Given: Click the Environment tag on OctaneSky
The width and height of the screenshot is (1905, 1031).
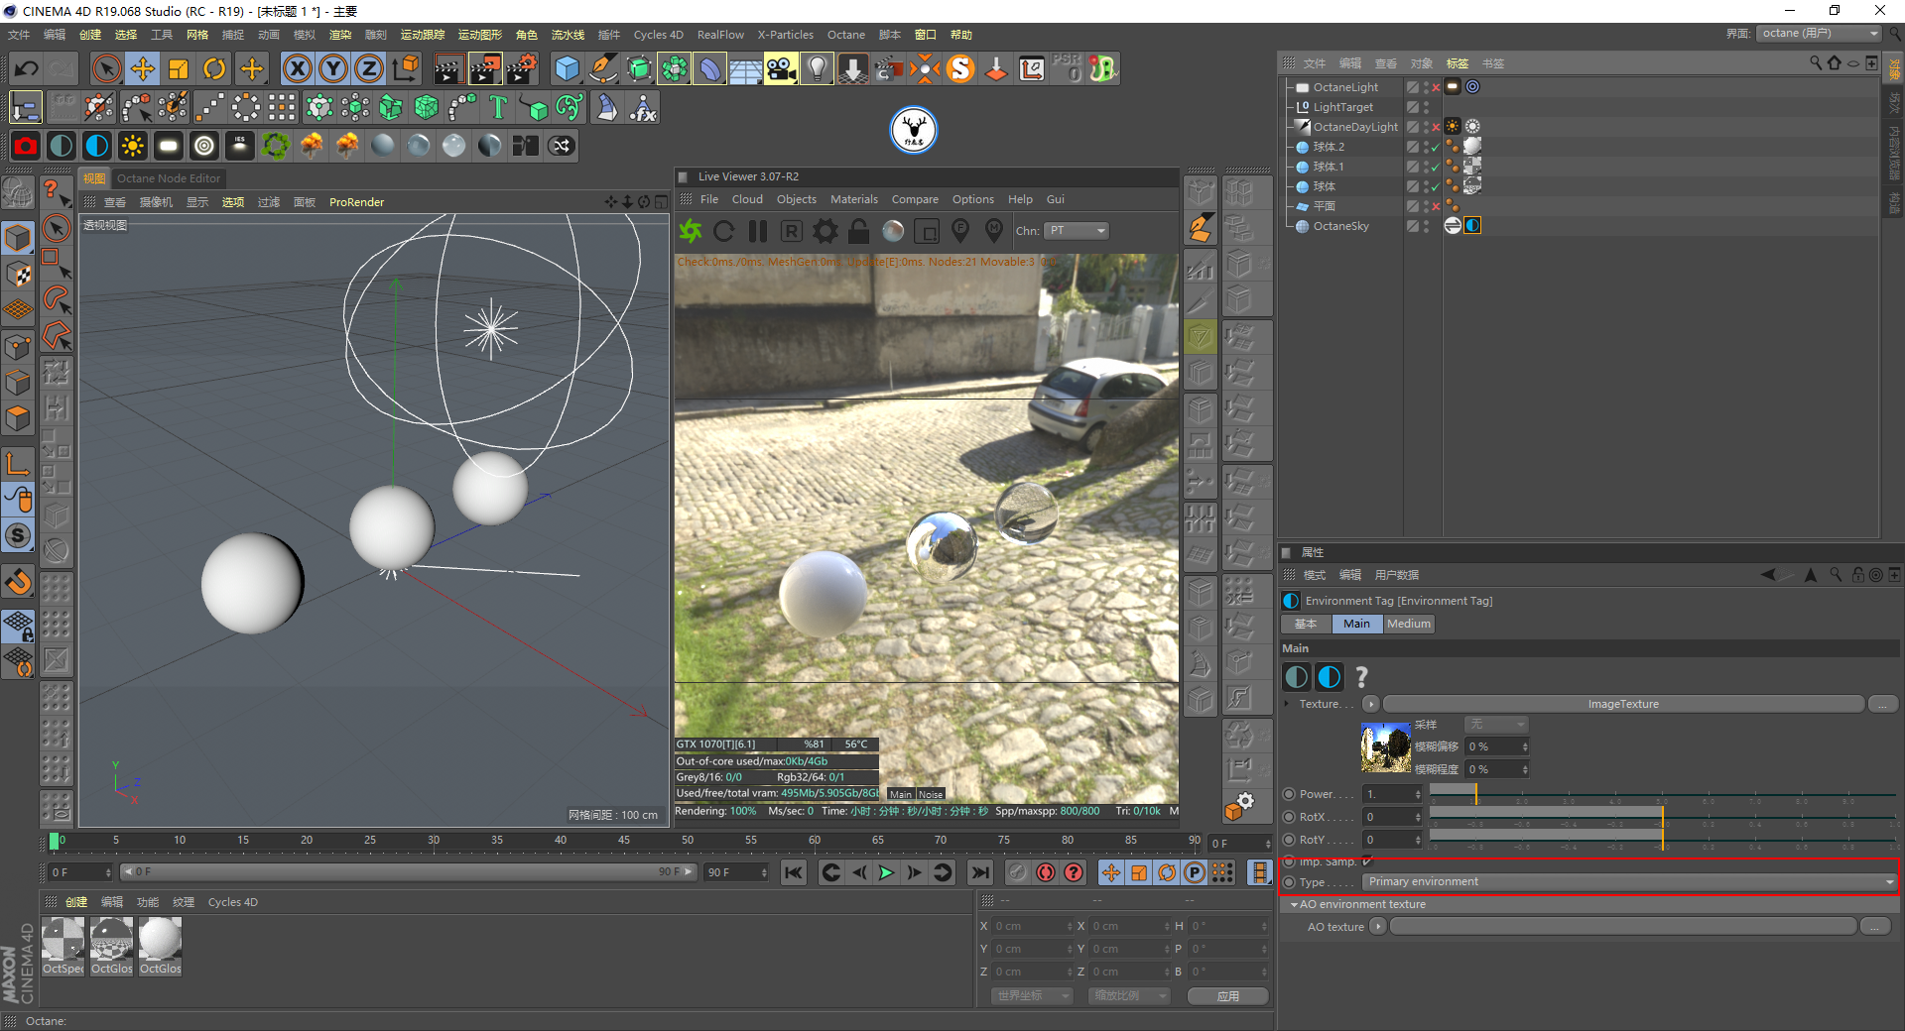Looking at the screenshot, I should pyautogui.click(x=1472, y=226).
